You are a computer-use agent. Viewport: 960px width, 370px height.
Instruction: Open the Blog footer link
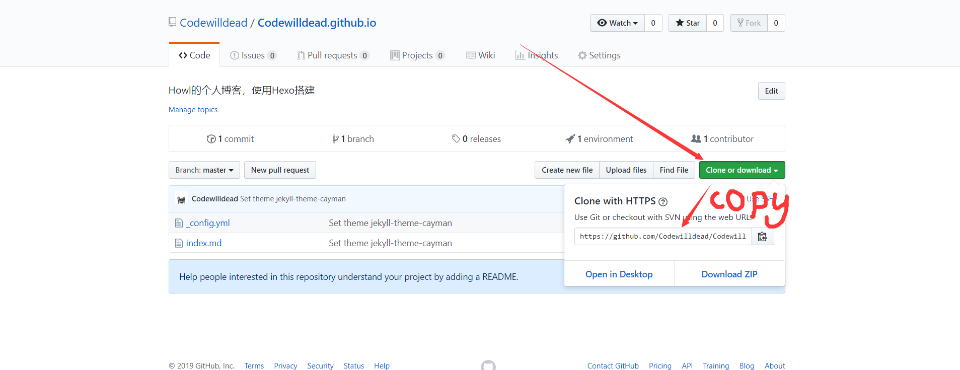pos(747,366)
